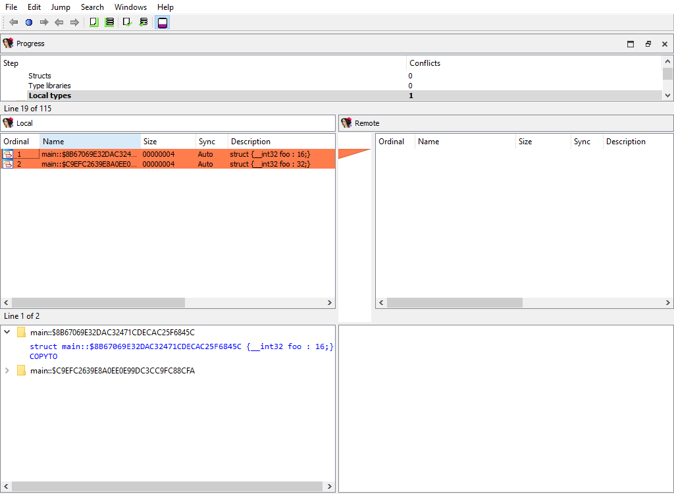The width and height of the screenshot is (674, 494).
Task: Click the COPYTO text in details tree
Action: pyautogui.click(x=43, y=356)
